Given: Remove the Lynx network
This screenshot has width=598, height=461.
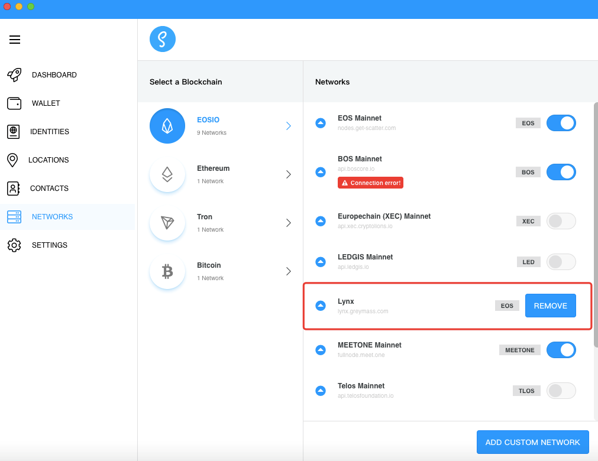Looking at the screenshot, I should [550, 306].
